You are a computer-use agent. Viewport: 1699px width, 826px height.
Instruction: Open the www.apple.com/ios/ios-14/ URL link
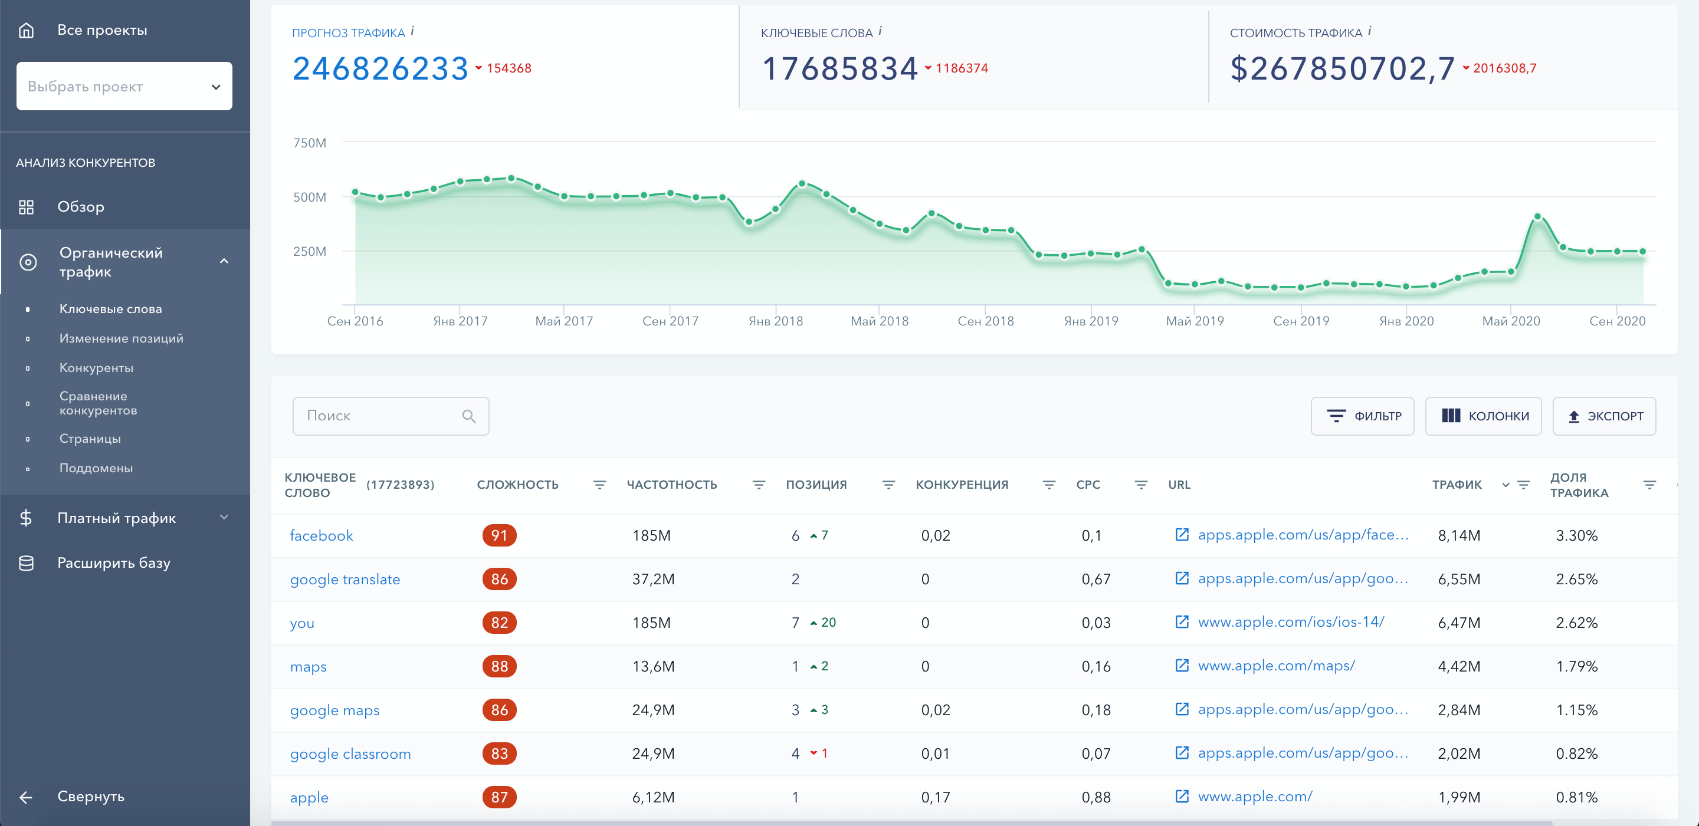coord(1291,623)
